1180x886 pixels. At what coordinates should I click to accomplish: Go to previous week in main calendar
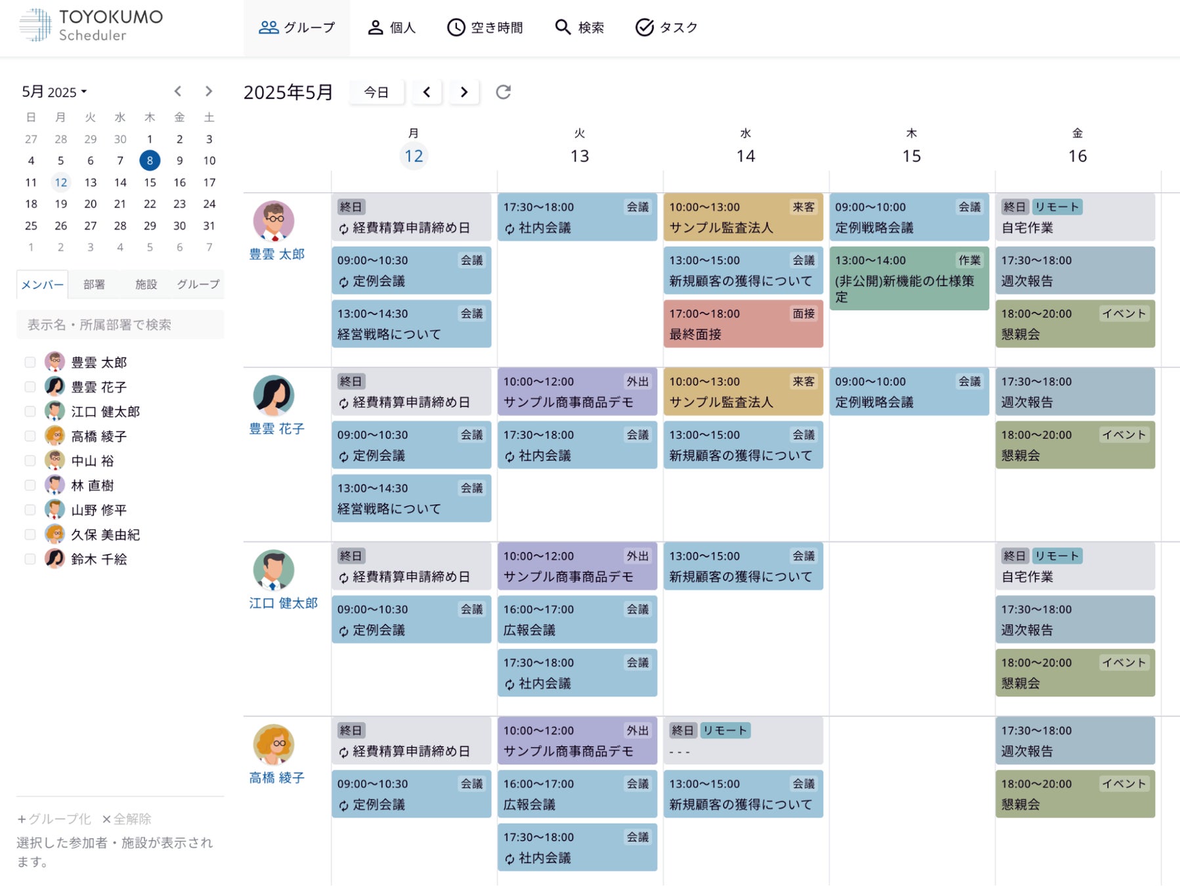point(427,92)
